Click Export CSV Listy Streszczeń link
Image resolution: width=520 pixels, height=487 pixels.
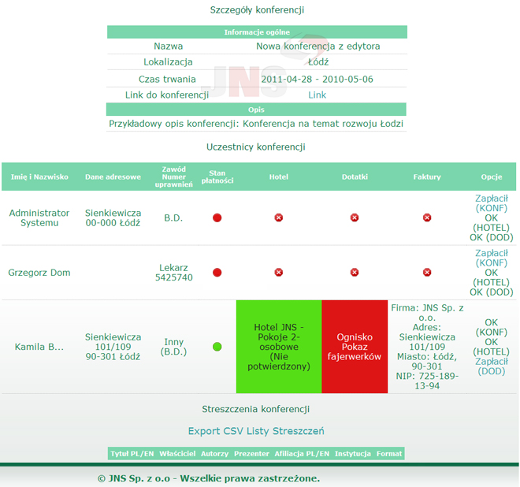(256, 431)
